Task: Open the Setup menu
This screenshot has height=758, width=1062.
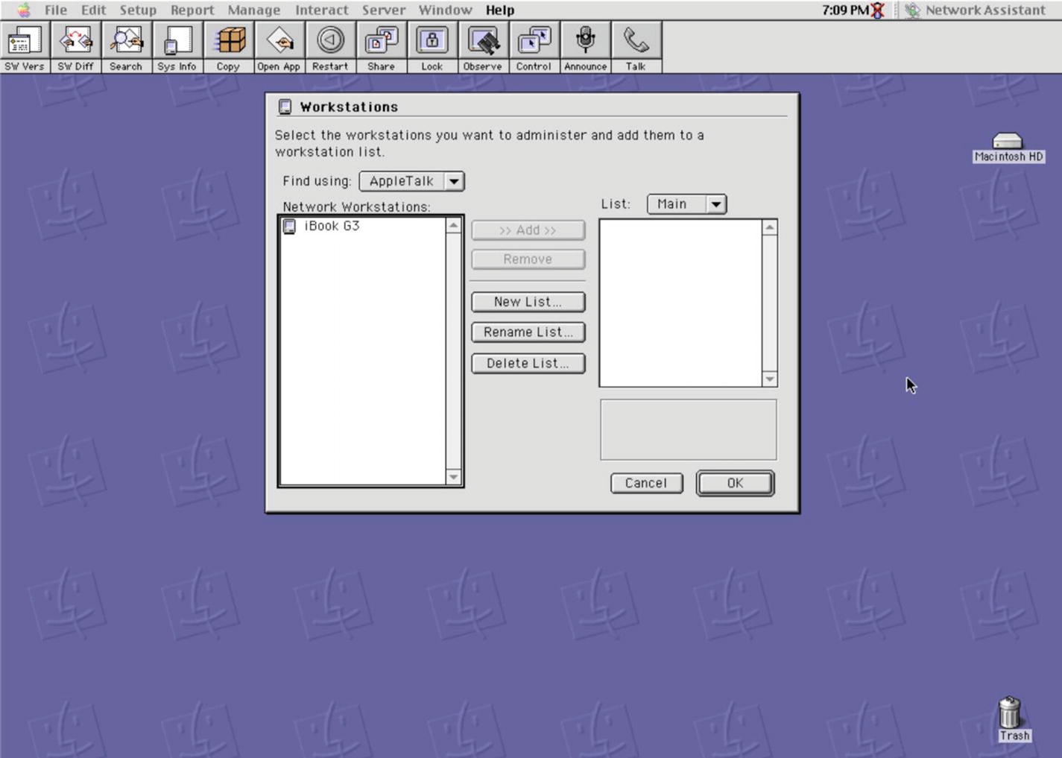Action: (x=138, y=10)
